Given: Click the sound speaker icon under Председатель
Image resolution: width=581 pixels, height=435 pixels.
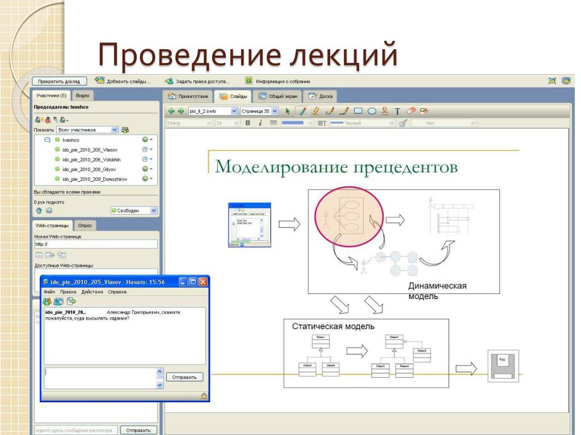Looking at the screenshot, I should coord(39,120).
